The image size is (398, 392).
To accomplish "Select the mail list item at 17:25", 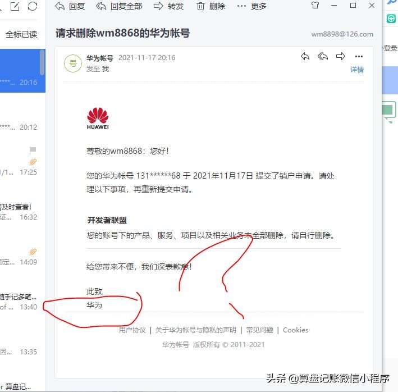I will click(x=22, y=161).
